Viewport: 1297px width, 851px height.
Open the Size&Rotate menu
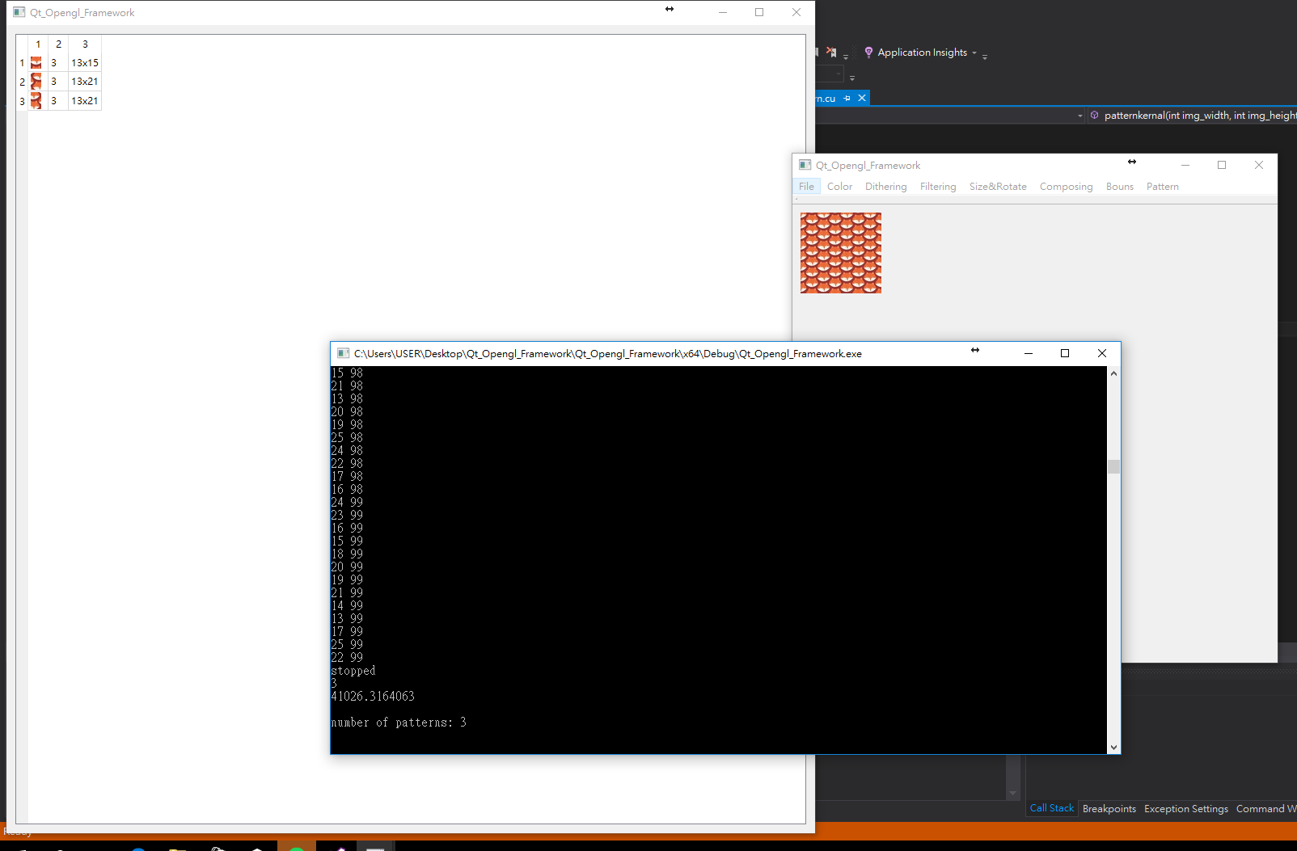tap(998, 186)
